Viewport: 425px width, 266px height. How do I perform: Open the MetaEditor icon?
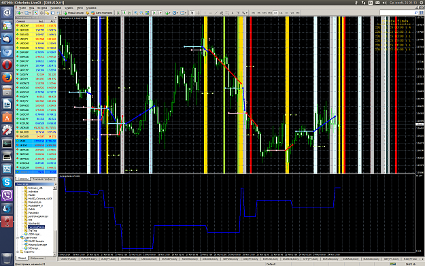87,13
